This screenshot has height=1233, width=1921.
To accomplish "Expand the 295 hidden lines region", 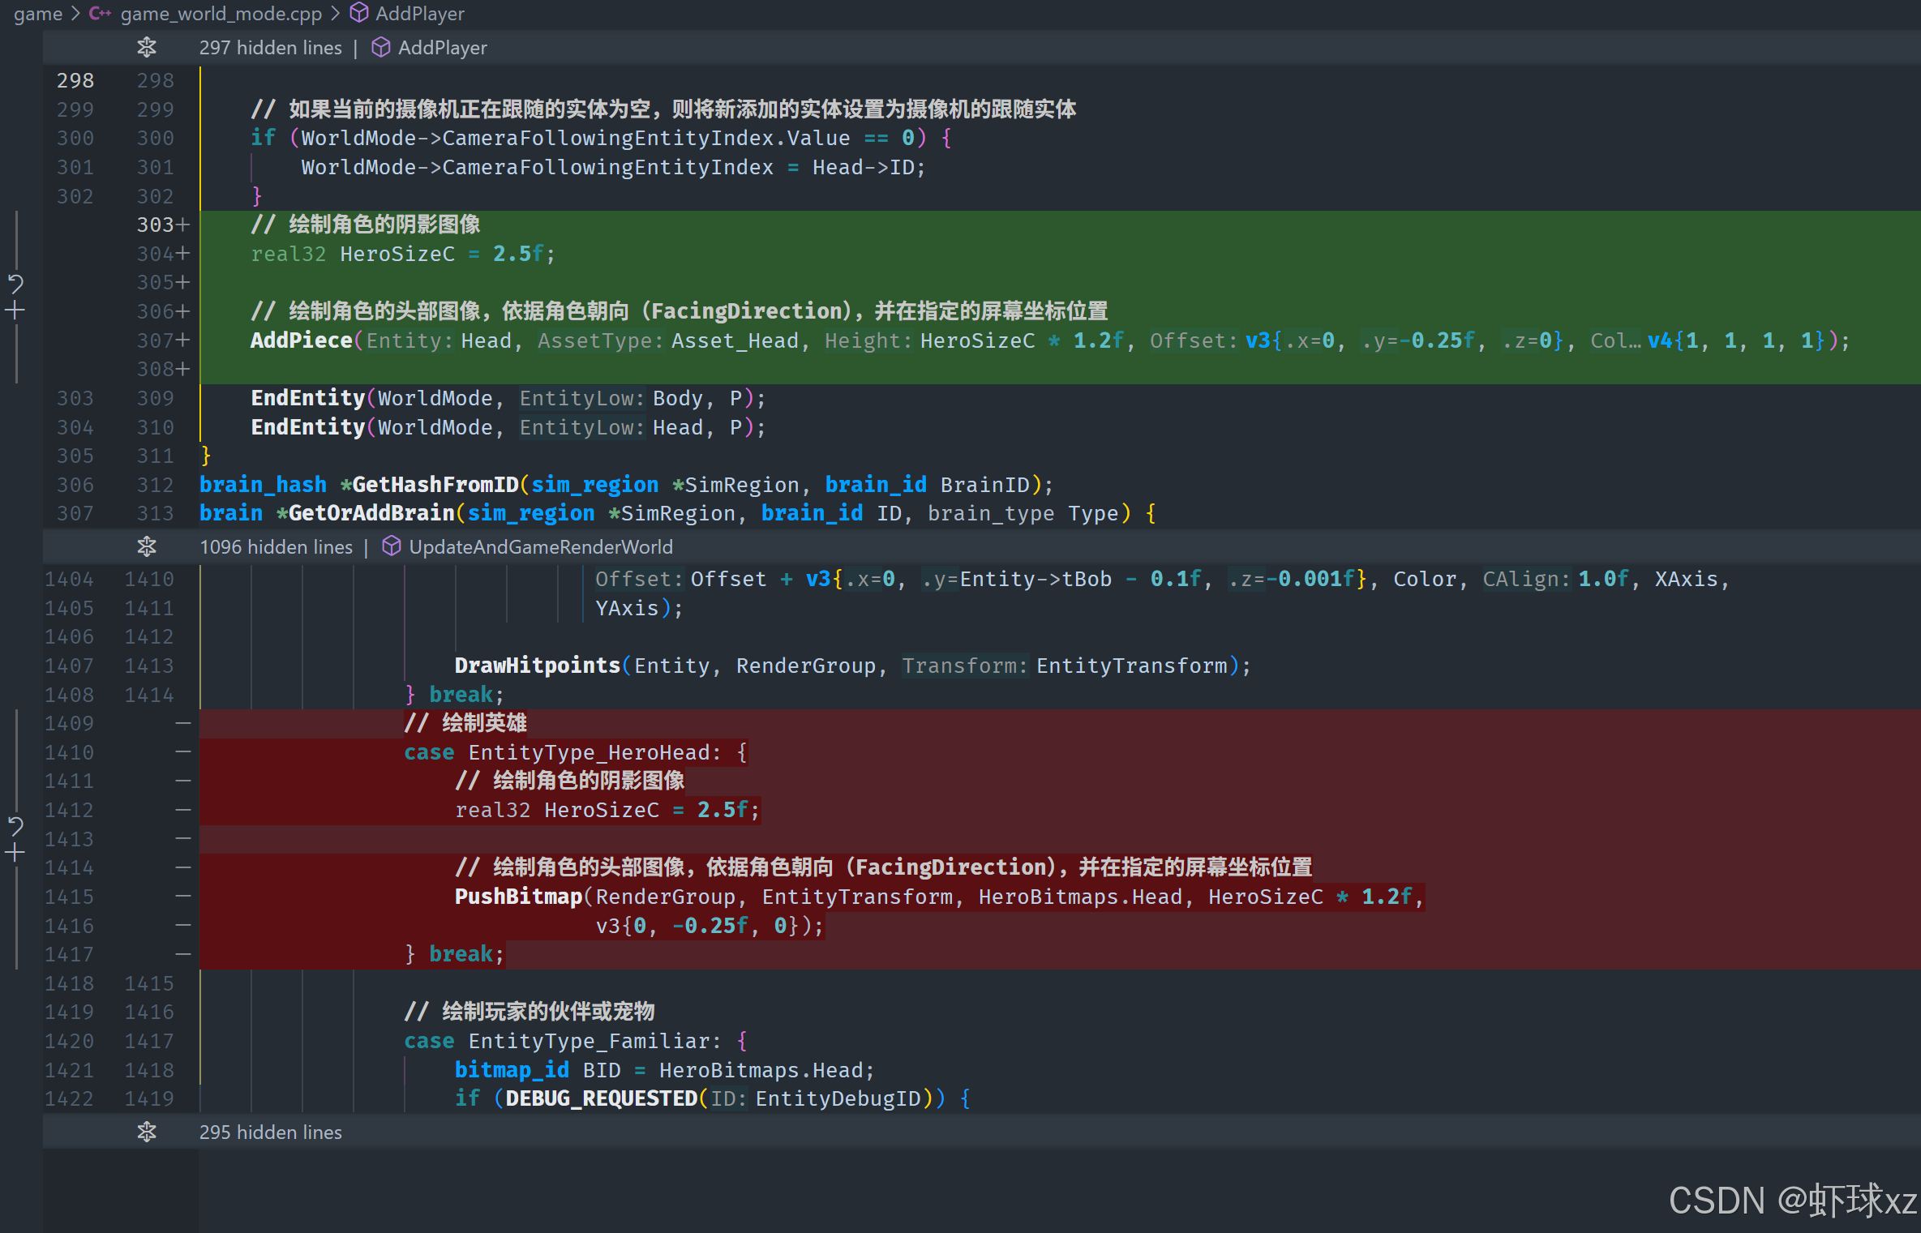I will (x=147, y=1132).
